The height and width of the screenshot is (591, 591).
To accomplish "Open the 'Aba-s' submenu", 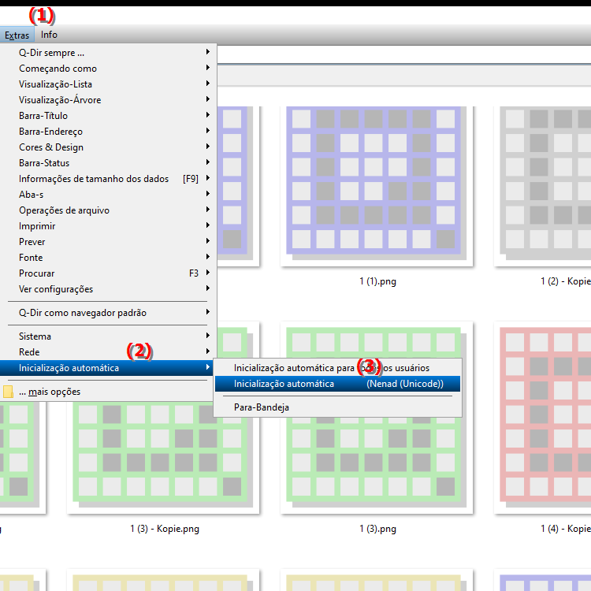I will tap(108, 195).
